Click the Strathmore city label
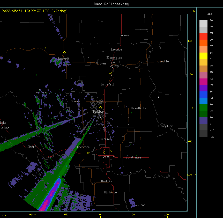The width and height of the screenshot is (223, 218). (133, 157)
